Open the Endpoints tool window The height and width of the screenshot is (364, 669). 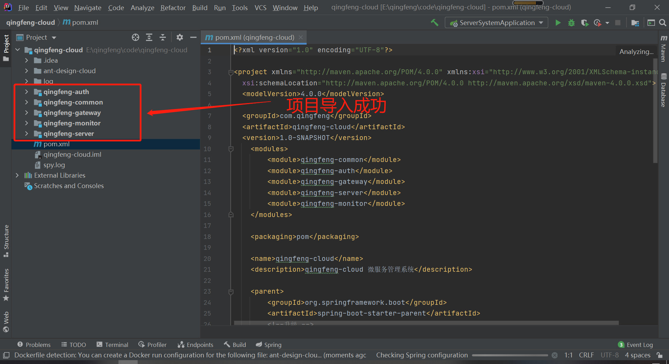tap(195, 344)
